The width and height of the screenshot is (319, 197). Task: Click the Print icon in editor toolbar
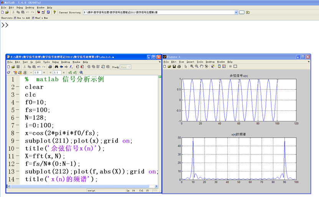point(50,67)
